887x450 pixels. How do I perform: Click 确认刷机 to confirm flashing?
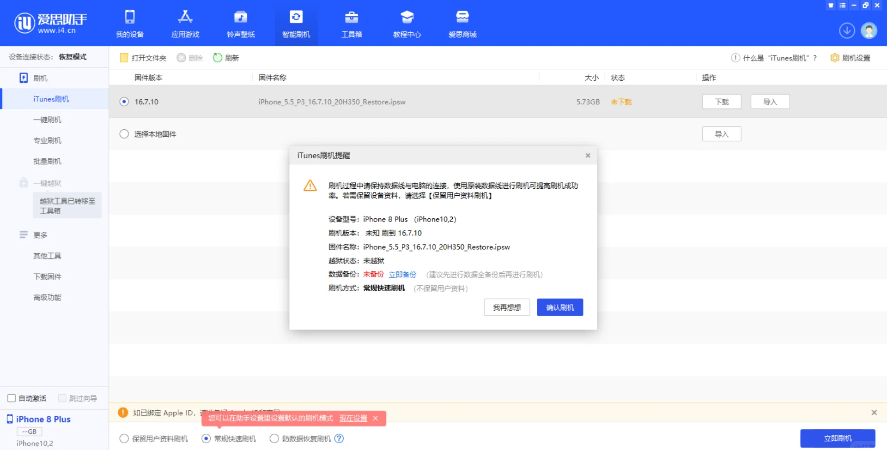click(560, 307)
